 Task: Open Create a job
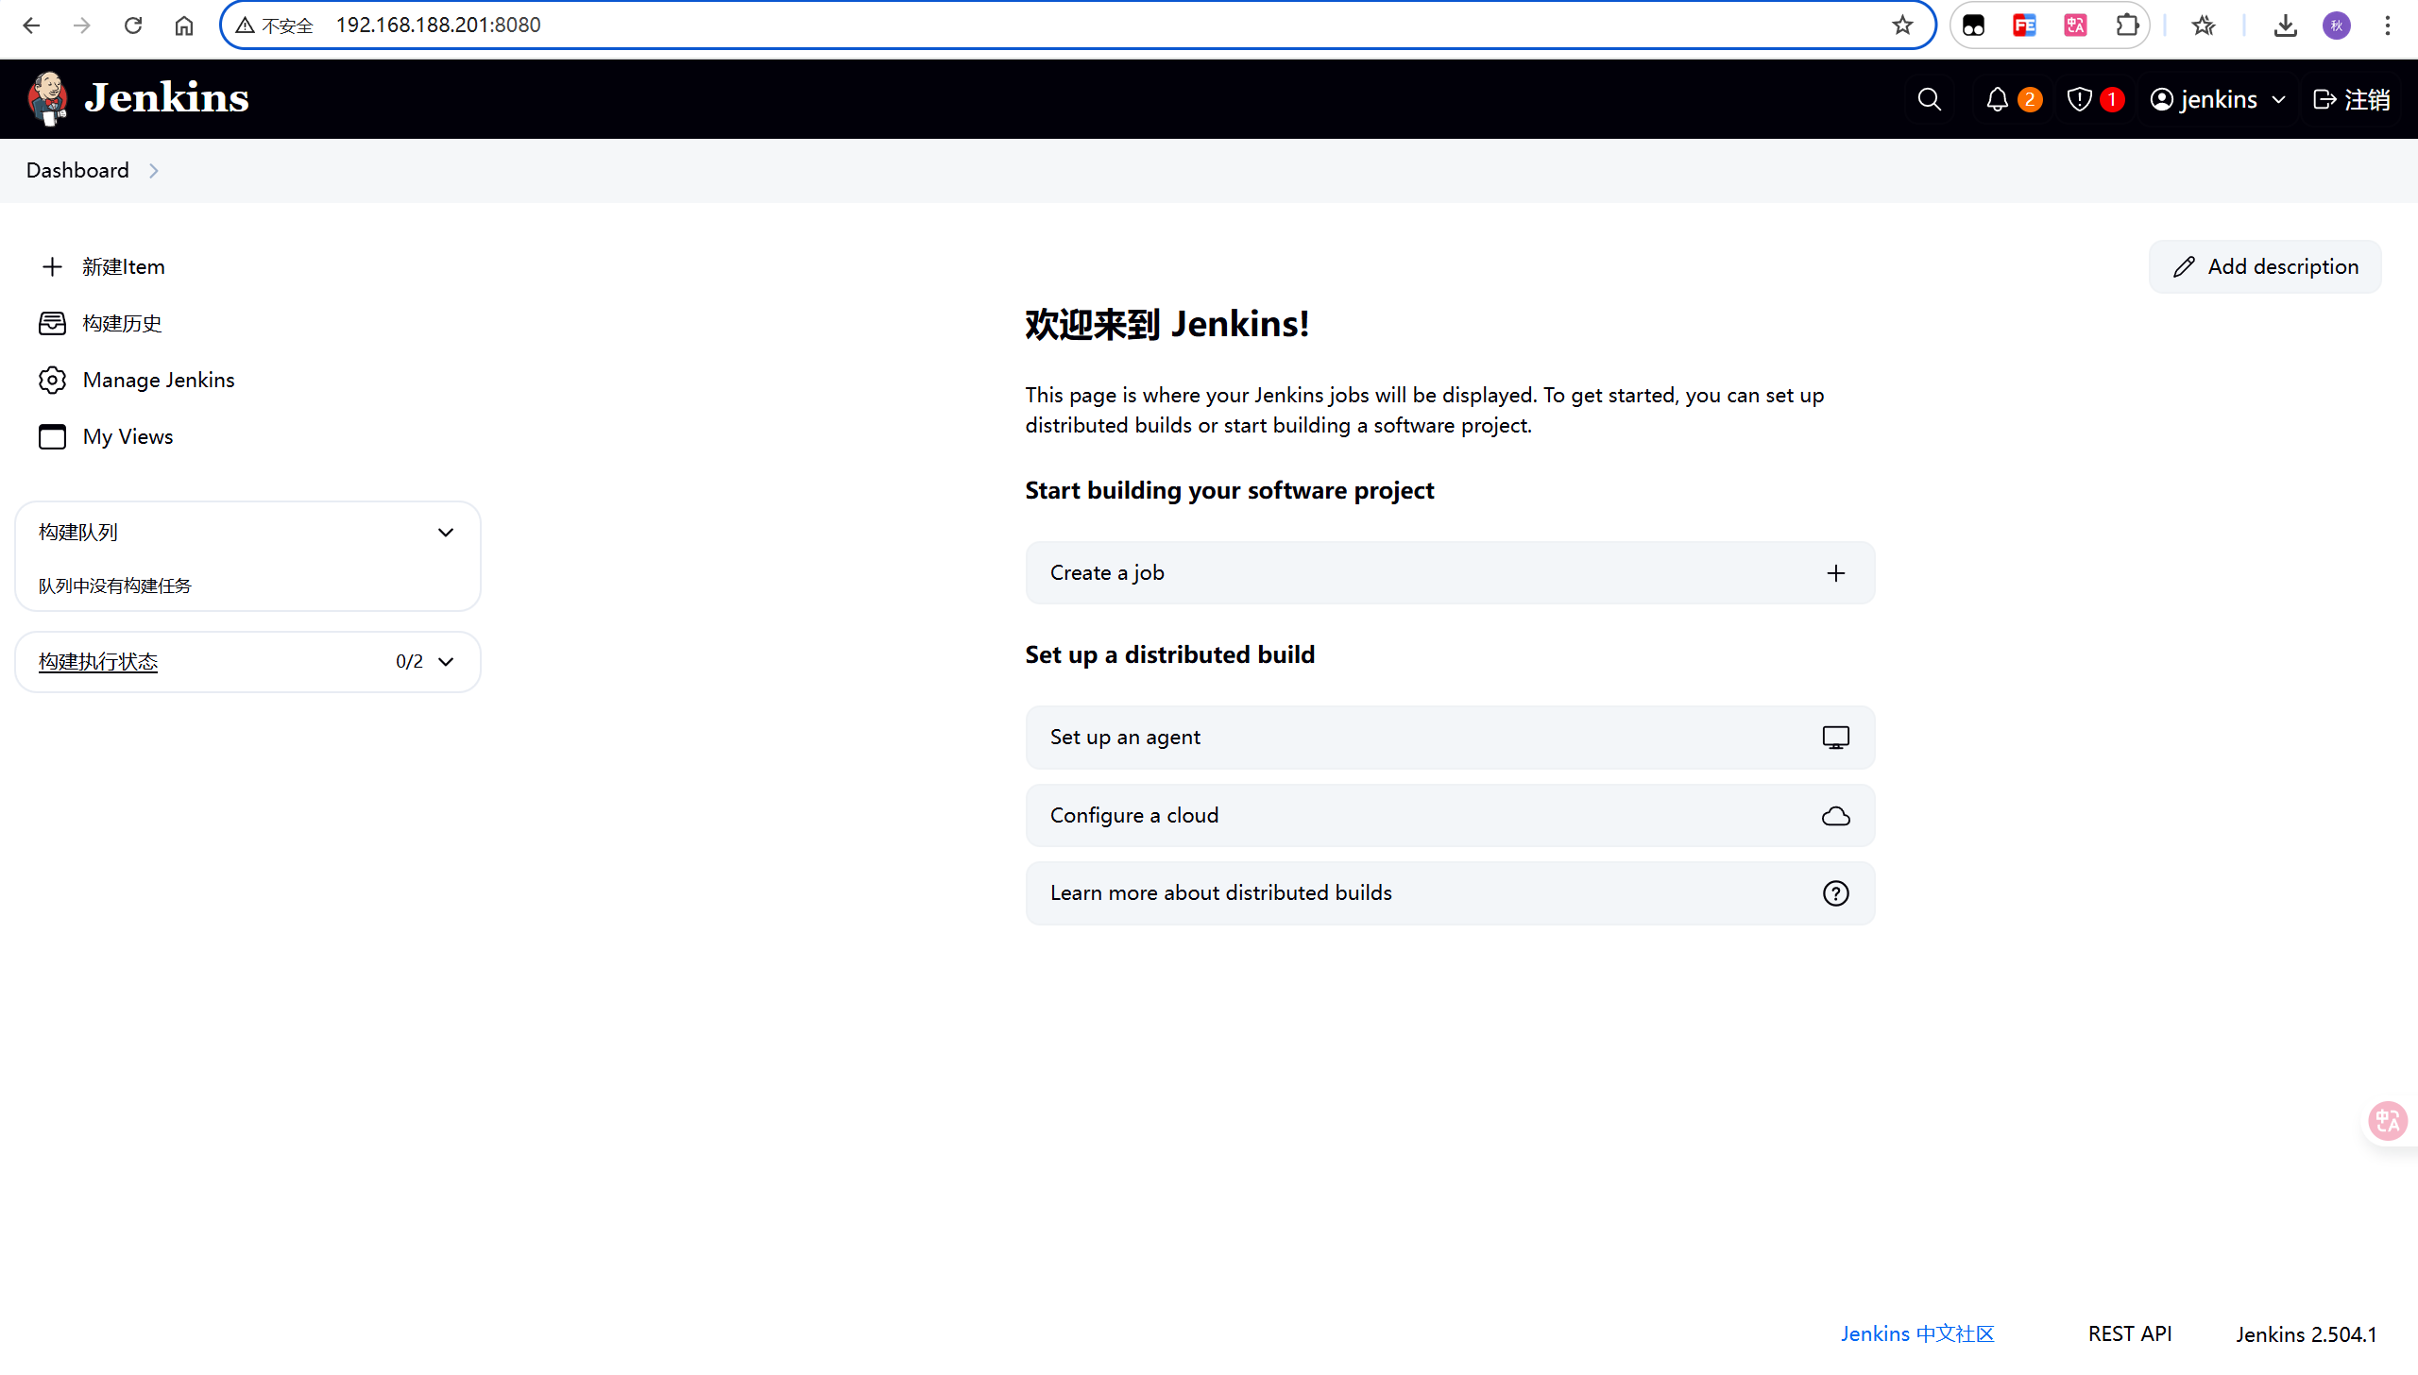click(1449, 573)
